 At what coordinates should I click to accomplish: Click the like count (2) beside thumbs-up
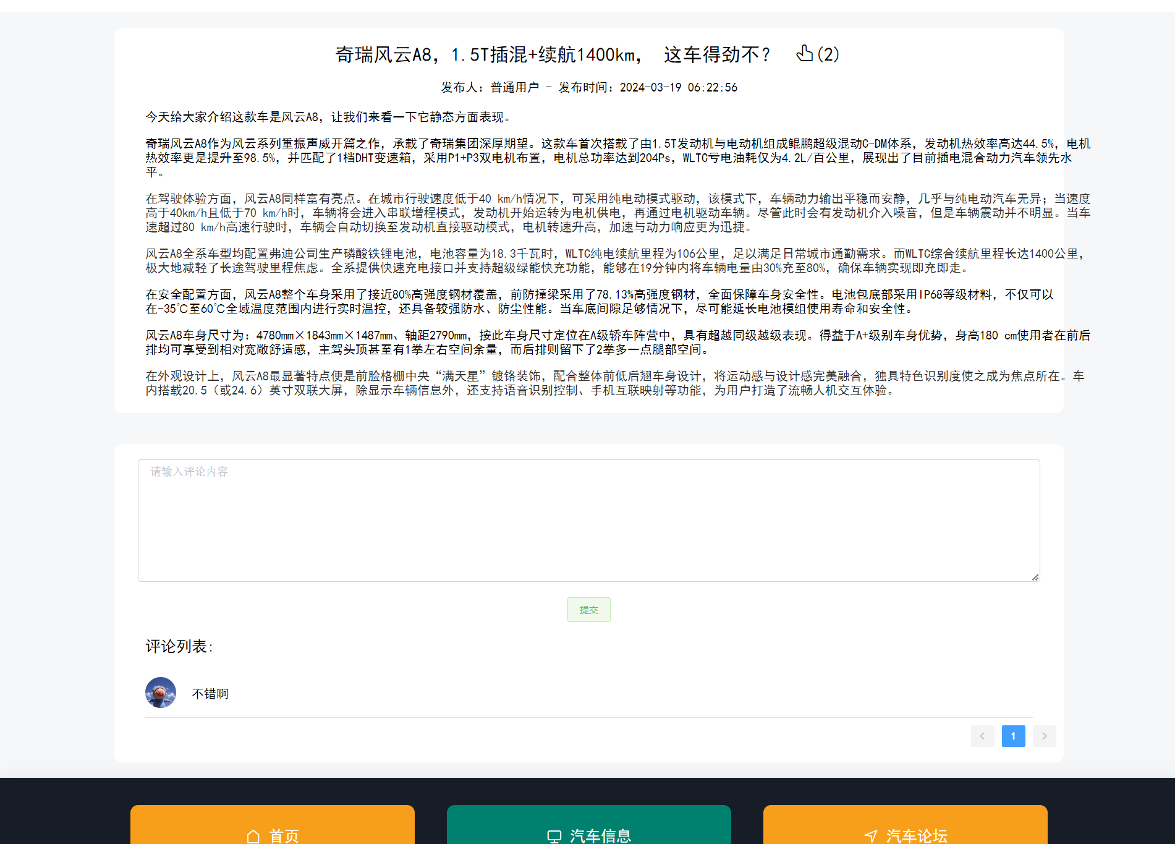(x=828, y=55)
